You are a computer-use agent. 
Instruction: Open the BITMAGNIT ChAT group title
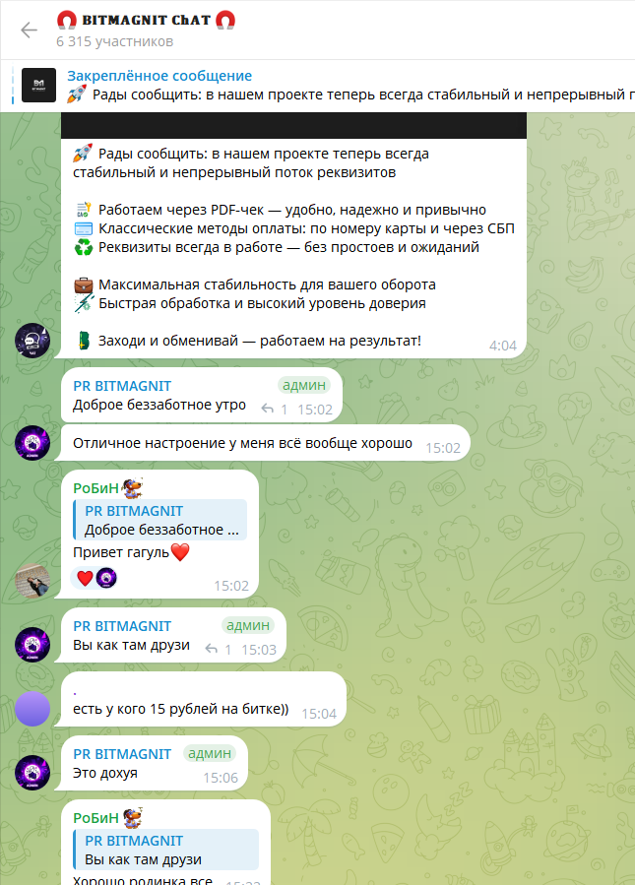pos(146,21)
